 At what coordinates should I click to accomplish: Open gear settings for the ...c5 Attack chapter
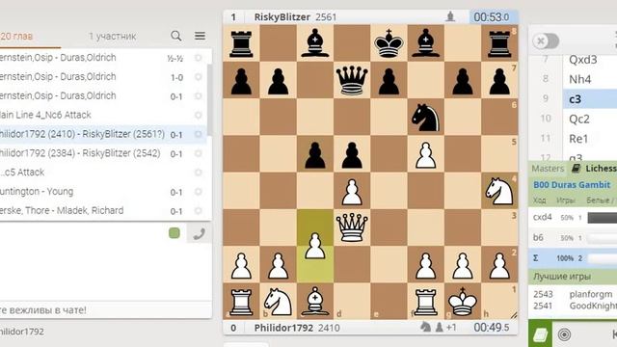199,173
